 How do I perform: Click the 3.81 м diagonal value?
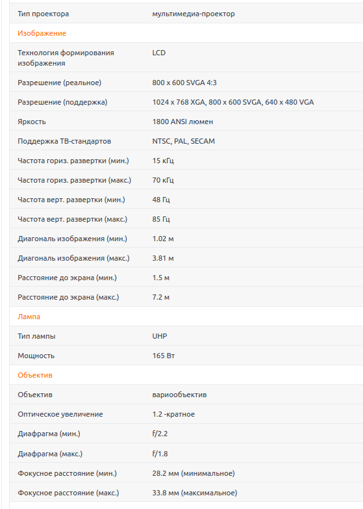point(163,258)
